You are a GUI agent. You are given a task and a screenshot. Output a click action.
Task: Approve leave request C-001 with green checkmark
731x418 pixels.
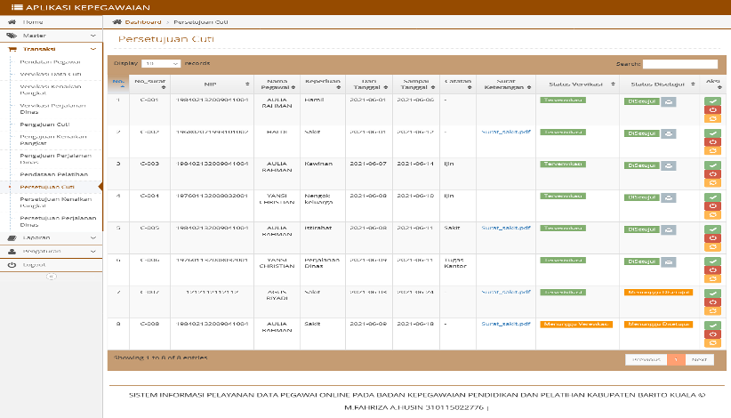coord(712,101)
